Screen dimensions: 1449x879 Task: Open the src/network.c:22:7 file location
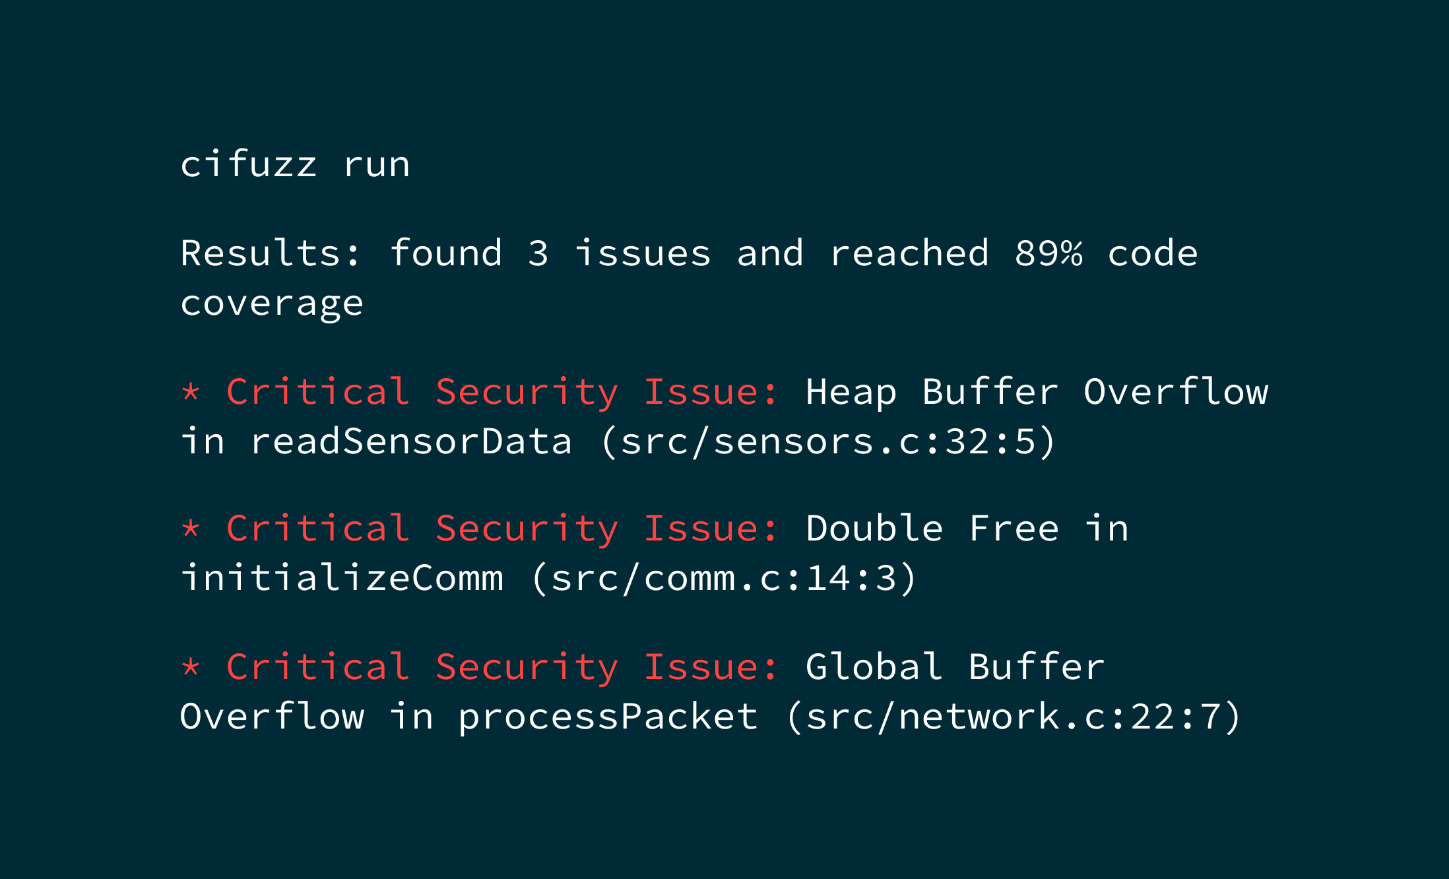pos(1014,717)
